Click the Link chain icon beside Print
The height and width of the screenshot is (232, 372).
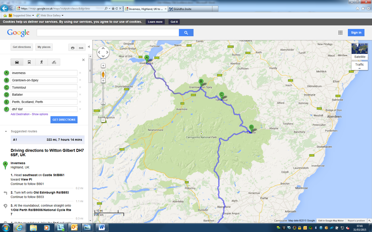coord(81,47)
